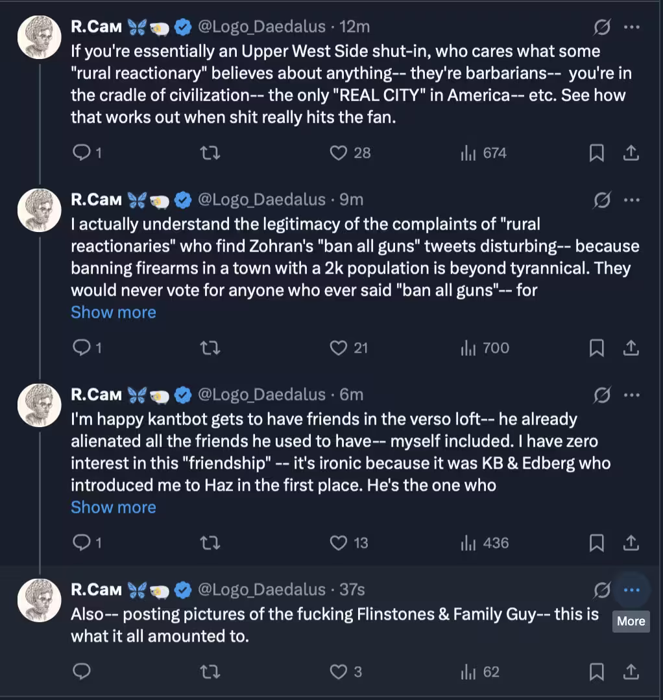This screenshot has width=663, height=700.
Task: Bookmark the Flintstones & Family Guy tweet
Action: click(x=596, y=672)
